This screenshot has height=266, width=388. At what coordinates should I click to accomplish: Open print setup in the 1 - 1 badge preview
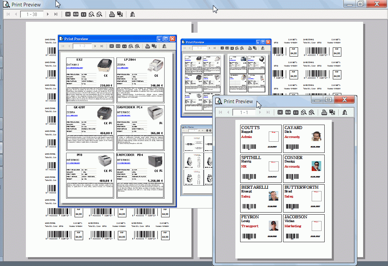point(332,112)
